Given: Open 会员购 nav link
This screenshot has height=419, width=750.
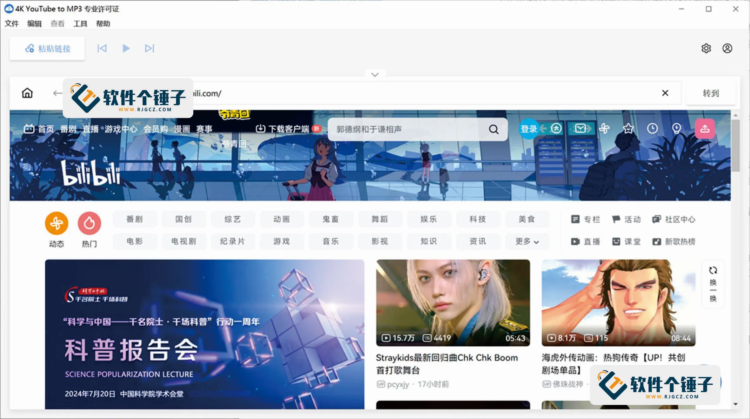Looking at the screenshot, I should tap(156, 129).
